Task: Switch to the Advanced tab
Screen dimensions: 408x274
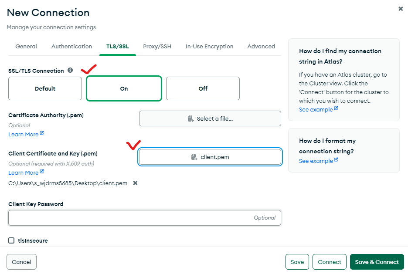Action: click(x=261, y=47)
